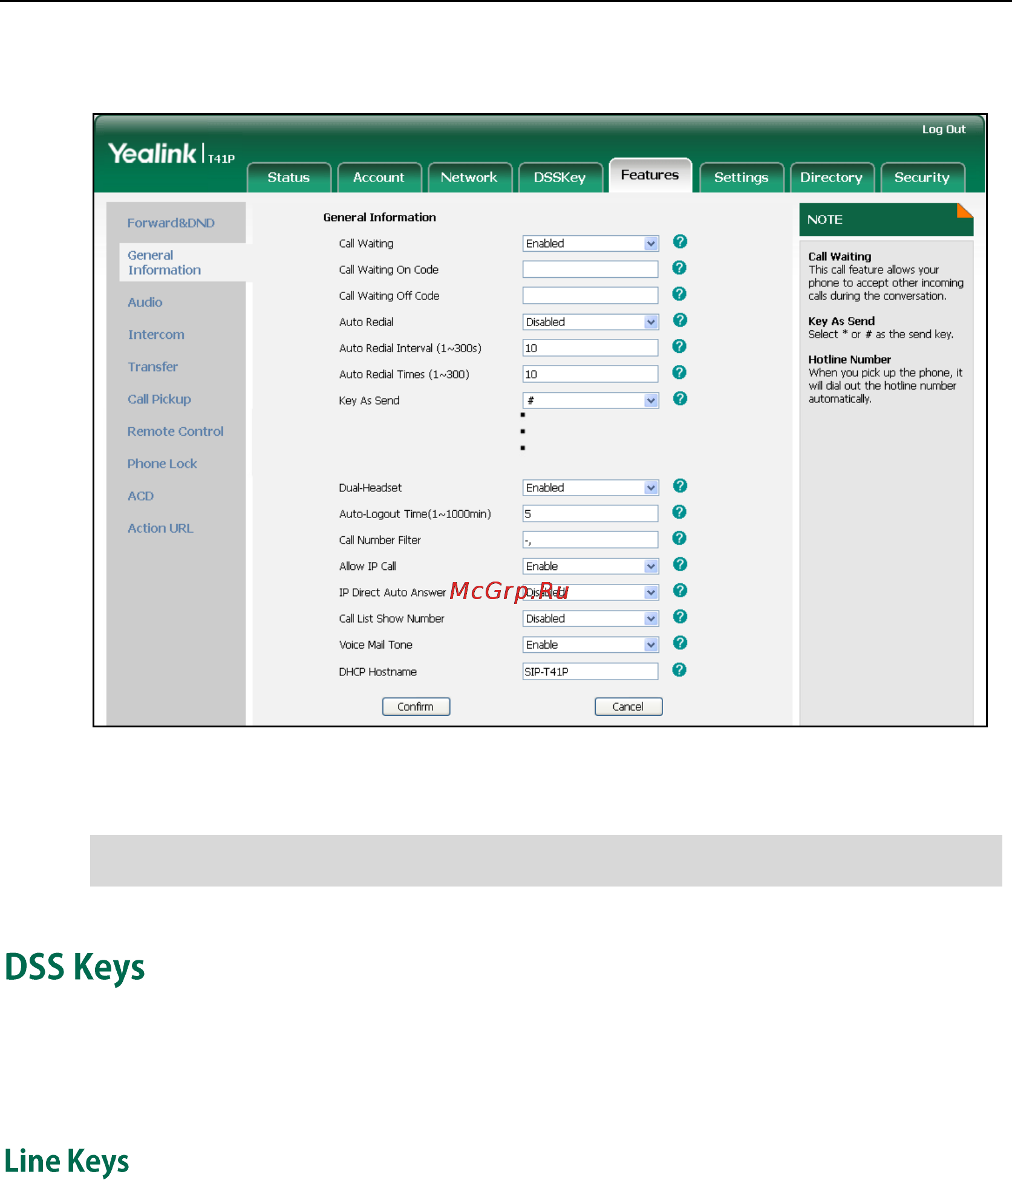The height and width of the screenshot is (1180, 1012).
Task: Open the Allow IP Call dropdown
Action: pos(590,566)
